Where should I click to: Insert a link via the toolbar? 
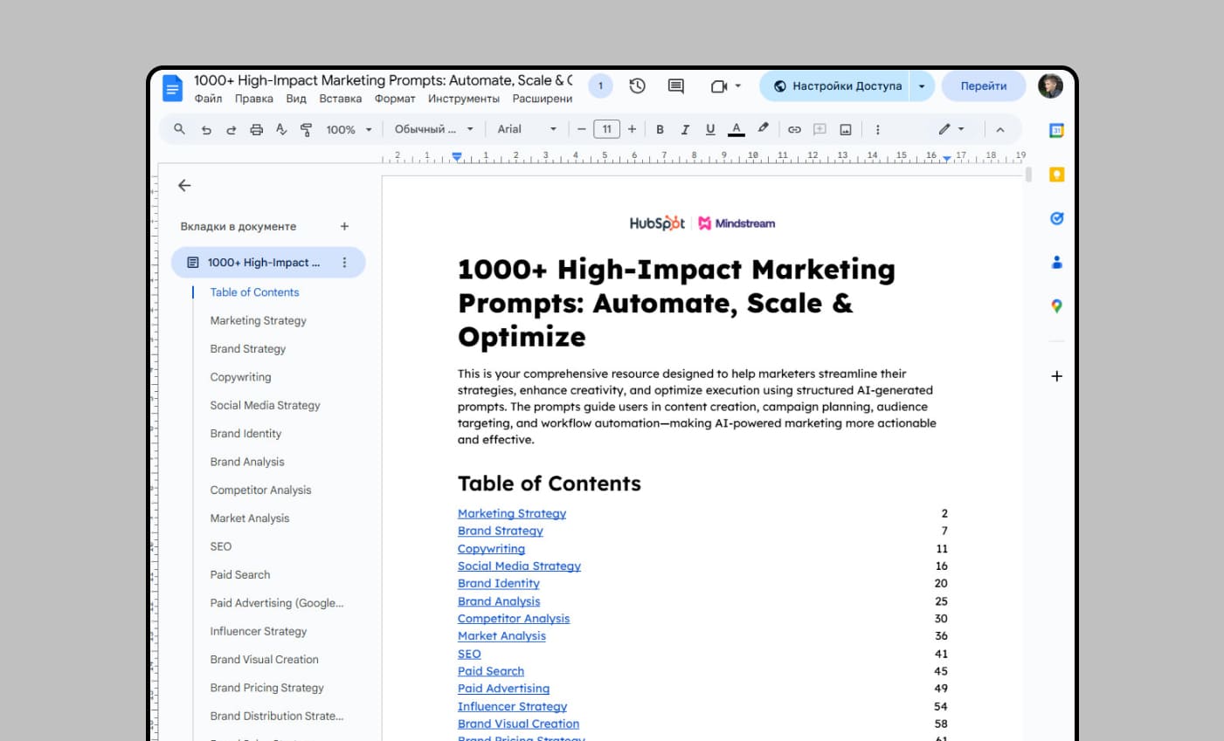[793, 128]
